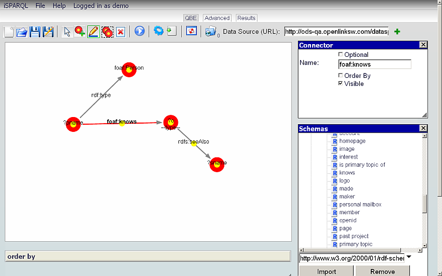Click the Remove button

382,271
